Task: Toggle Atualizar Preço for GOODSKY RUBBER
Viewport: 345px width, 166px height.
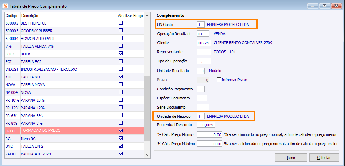Action: point(121,30)
